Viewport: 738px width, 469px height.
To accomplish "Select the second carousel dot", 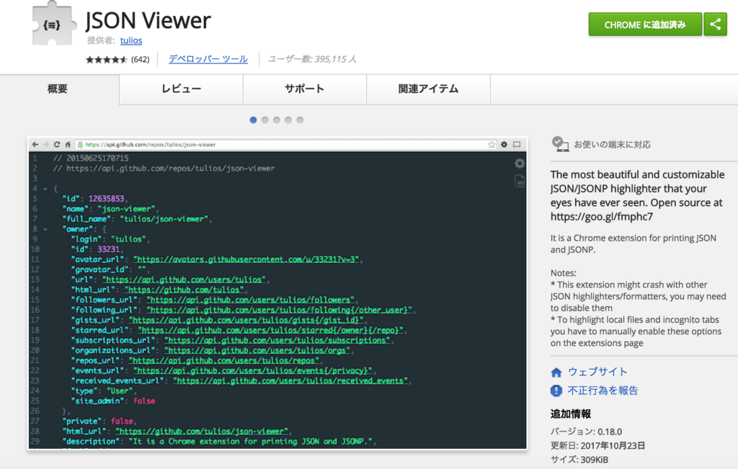I will 265,120.
